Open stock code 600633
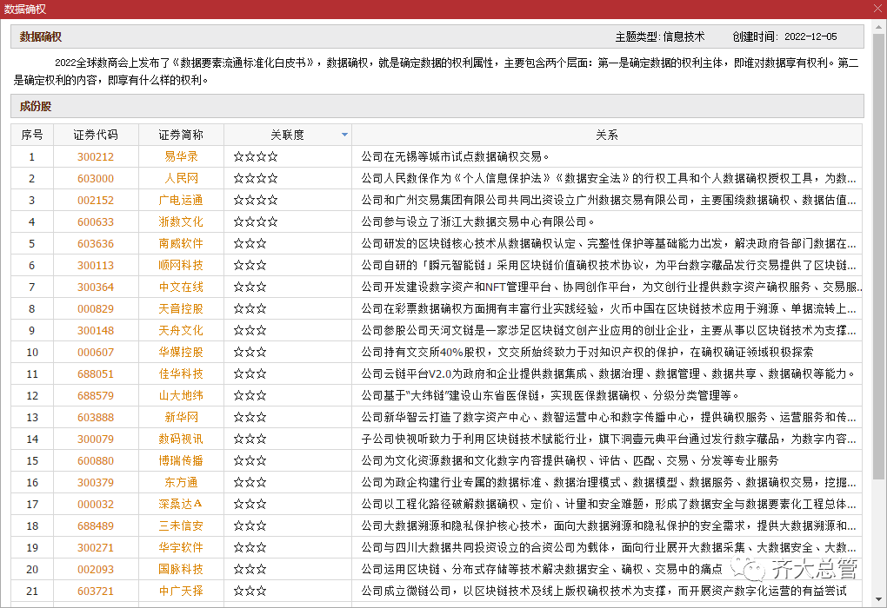Image resolution: width=887 pixels, height=608 pixels. (96, 222)
